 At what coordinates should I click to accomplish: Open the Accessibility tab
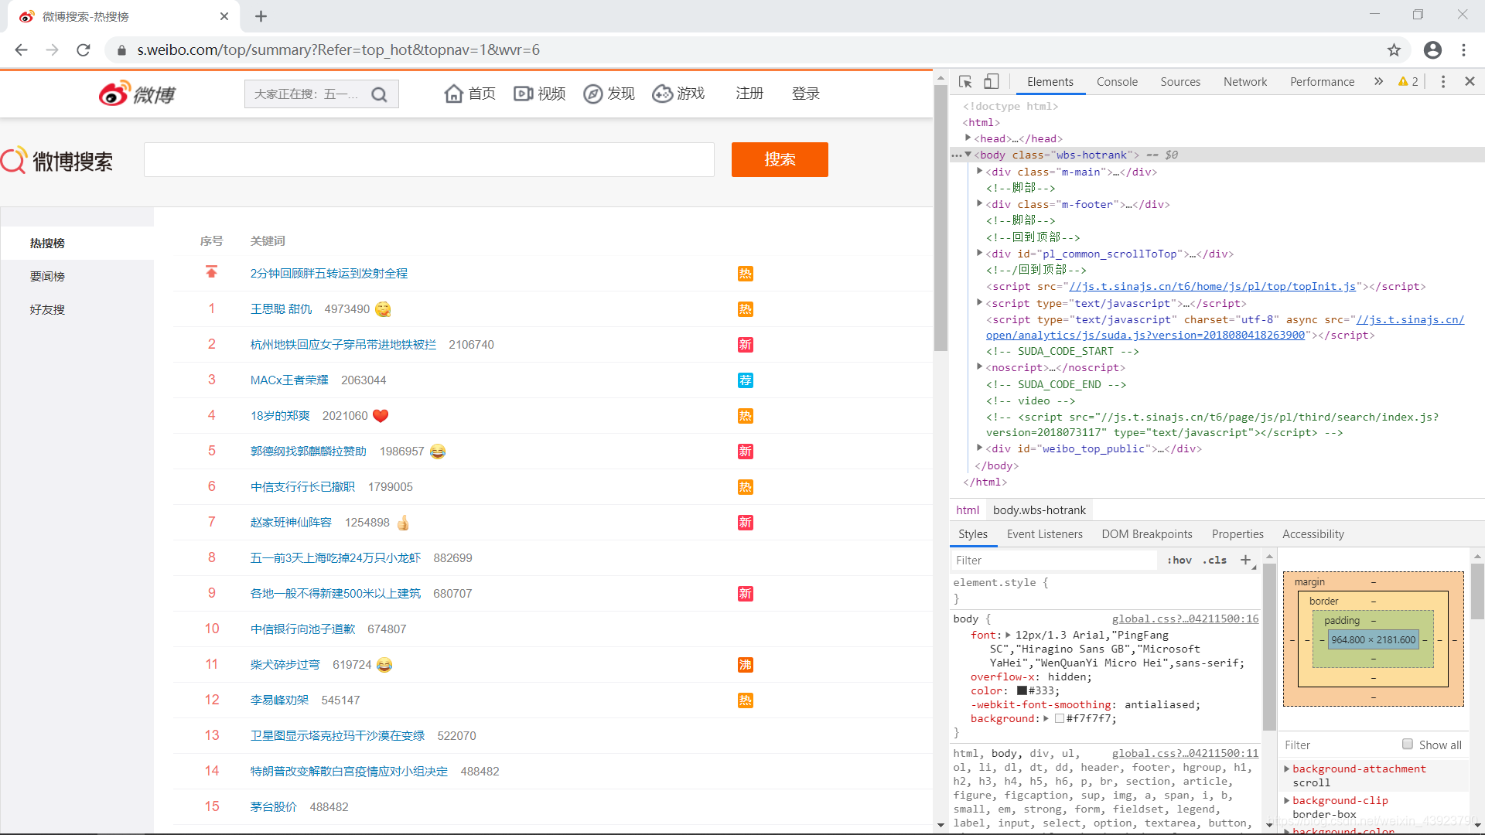(1313, 533)
